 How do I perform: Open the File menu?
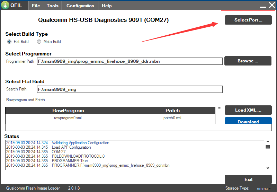point(36,6)
